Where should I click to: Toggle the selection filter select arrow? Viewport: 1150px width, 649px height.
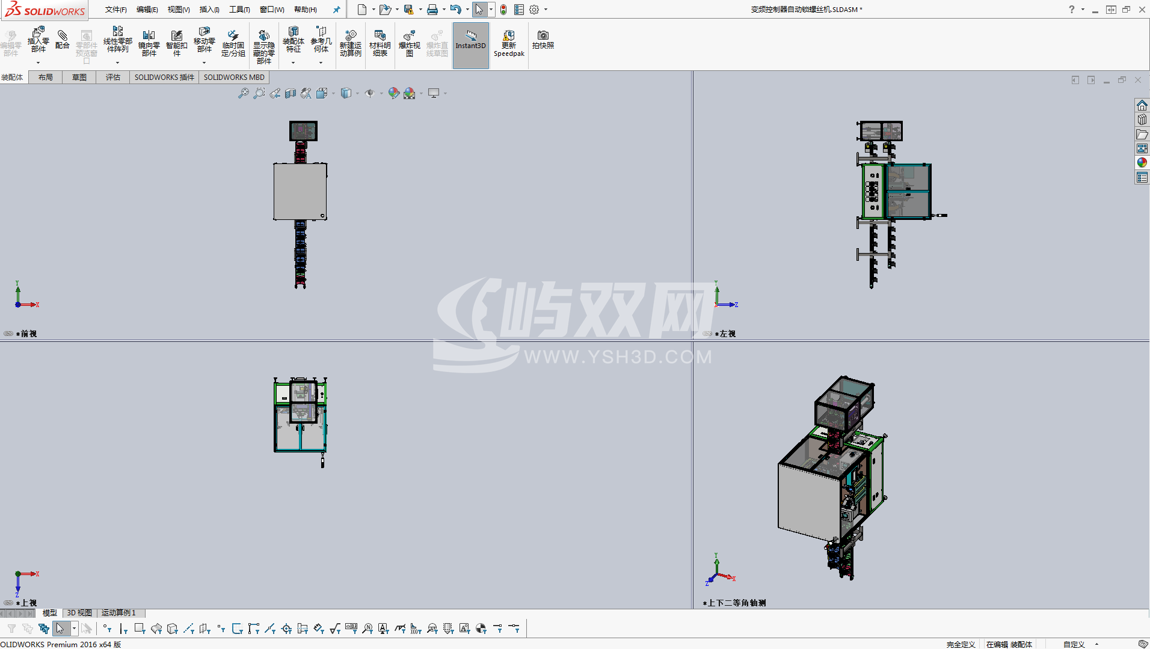pos(60,629)
